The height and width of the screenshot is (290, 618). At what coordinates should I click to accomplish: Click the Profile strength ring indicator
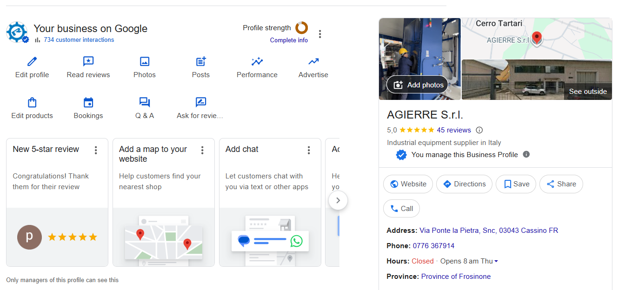(302, 28)
